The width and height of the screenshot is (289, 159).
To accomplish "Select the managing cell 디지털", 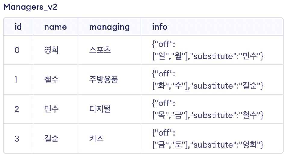I will (x=100, y=109).
